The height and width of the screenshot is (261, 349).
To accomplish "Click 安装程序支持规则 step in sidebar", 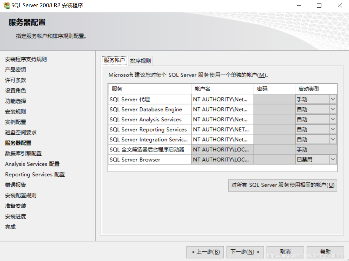I will [x=26, y=59].
